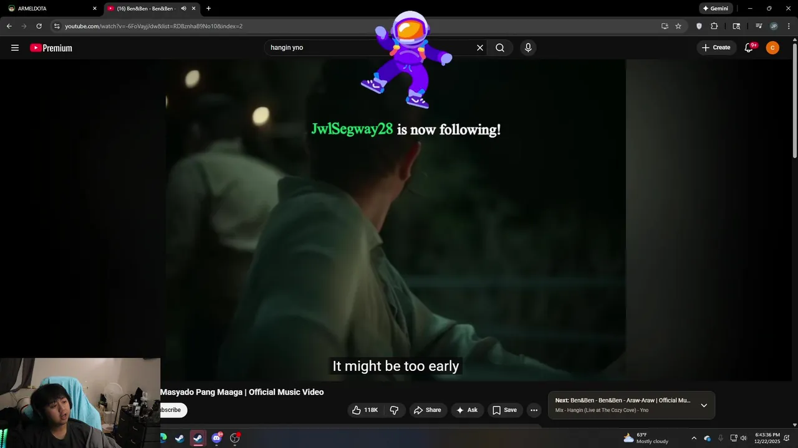Go to YouTube Premium home logo

[x=51, y=48]
